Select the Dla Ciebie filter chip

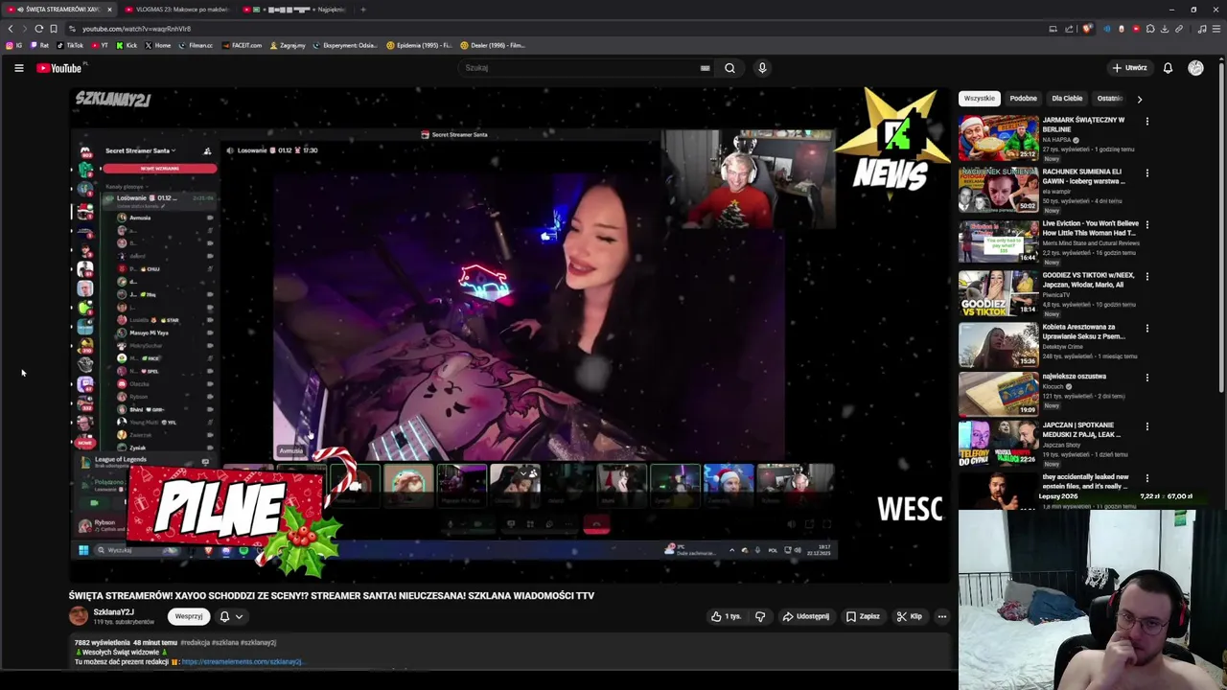point(1067,99)
